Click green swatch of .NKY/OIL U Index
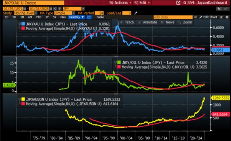The height and width of the screenshot is (141, 231). [119, 62]
